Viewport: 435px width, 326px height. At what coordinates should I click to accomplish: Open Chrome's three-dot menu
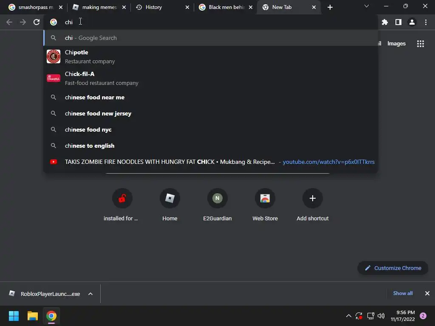coord(426,22)
